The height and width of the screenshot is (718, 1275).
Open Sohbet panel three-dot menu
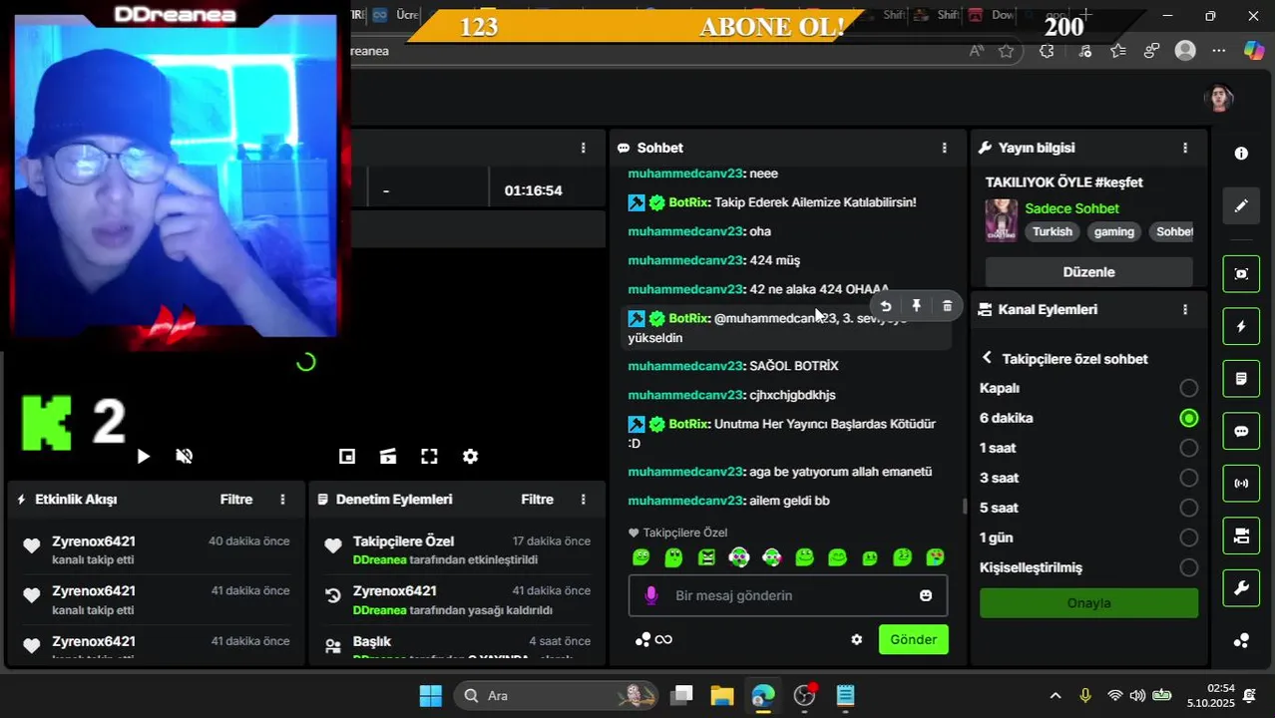coord(944,148)
